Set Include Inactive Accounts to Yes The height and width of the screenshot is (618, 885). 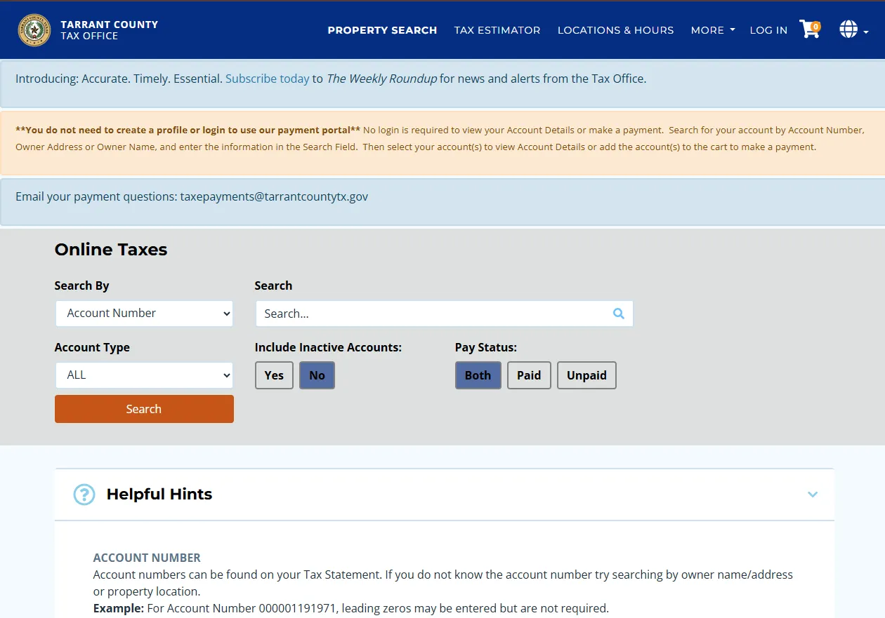(x=274, y=375)
